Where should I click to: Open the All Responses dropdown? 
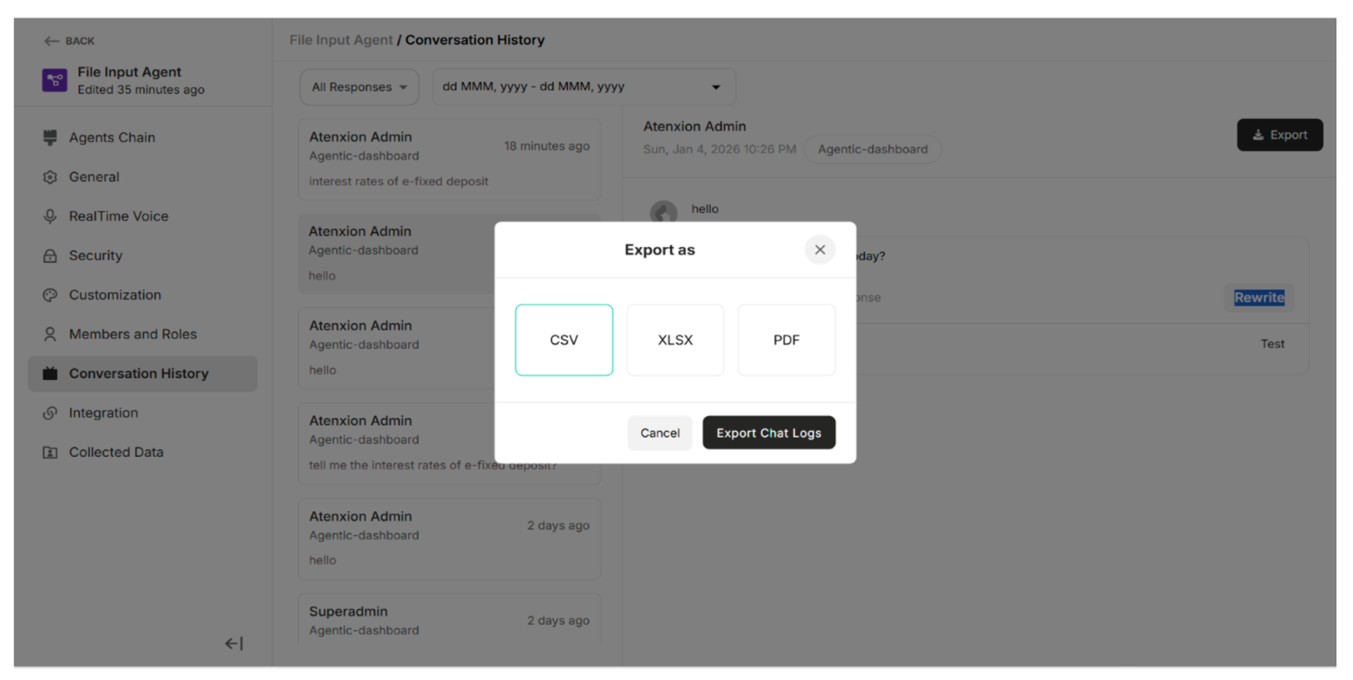click(x=359, y=87)
